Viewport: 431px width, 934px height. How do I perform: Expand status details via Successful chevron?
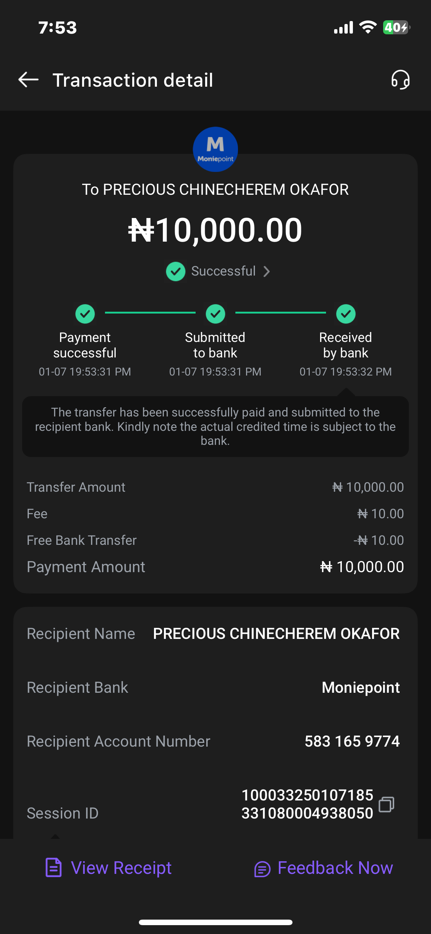pyautogui.click(x=267, y=271)
